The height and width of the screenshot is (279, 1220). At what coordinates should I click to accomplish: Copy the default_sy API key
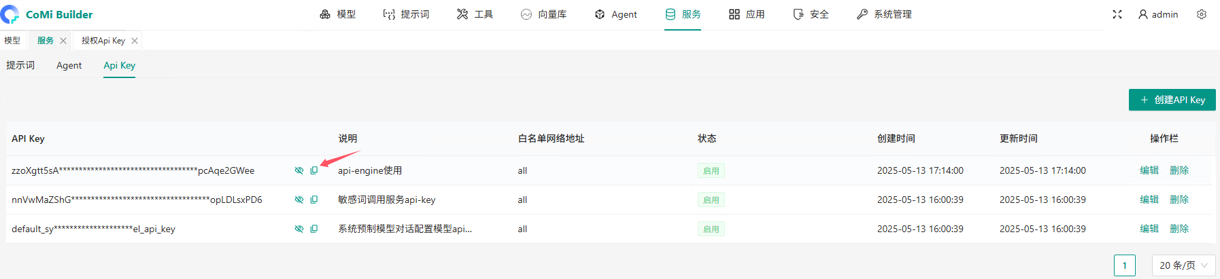(314, 229)
